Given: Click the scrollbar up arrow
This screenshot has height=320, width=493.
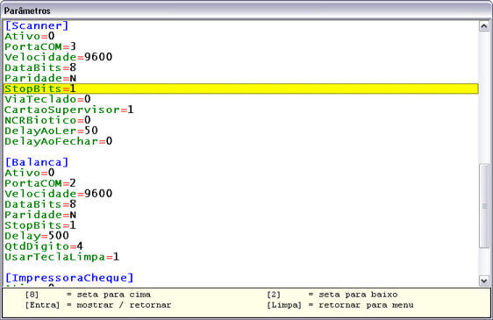Looking at the screenshot, I should 484,26.
